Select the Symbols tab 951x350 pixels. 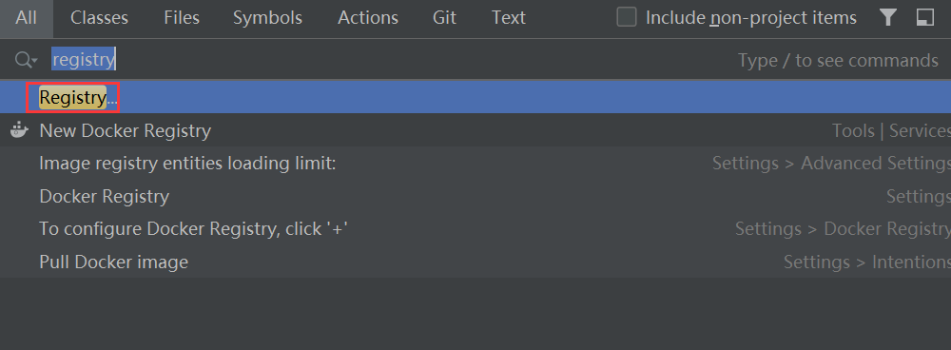(x=267, y=18)
